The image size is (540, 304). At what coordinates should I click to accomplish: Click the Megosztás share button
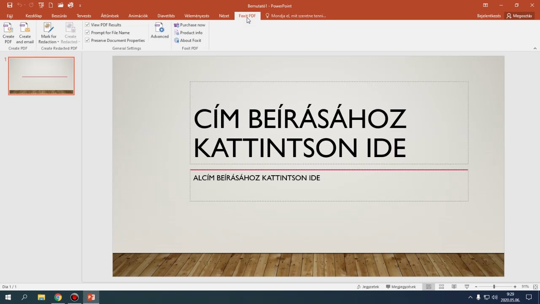pos(519,16)
